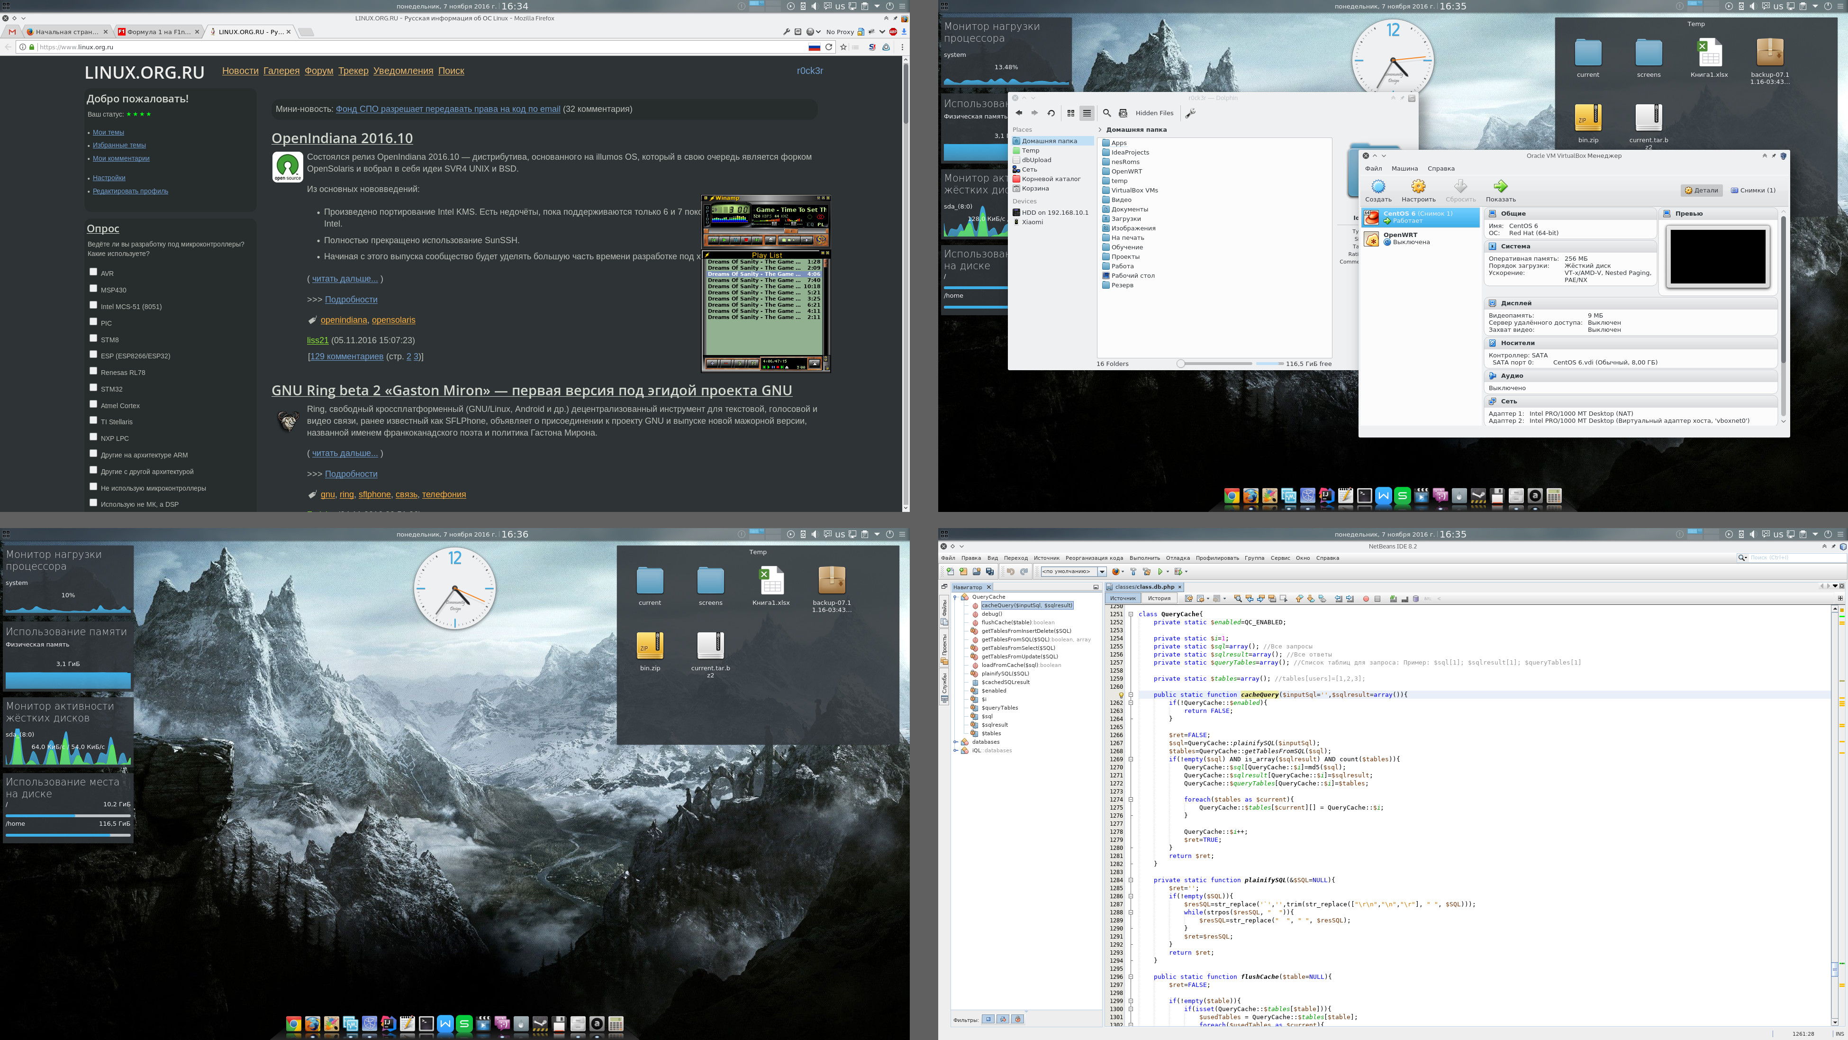Image resolution: width=1848 pixels, height=1040 pixels.
Task: Click Open Project icon in NetBeans toolbar
Action: pos(977,572)
